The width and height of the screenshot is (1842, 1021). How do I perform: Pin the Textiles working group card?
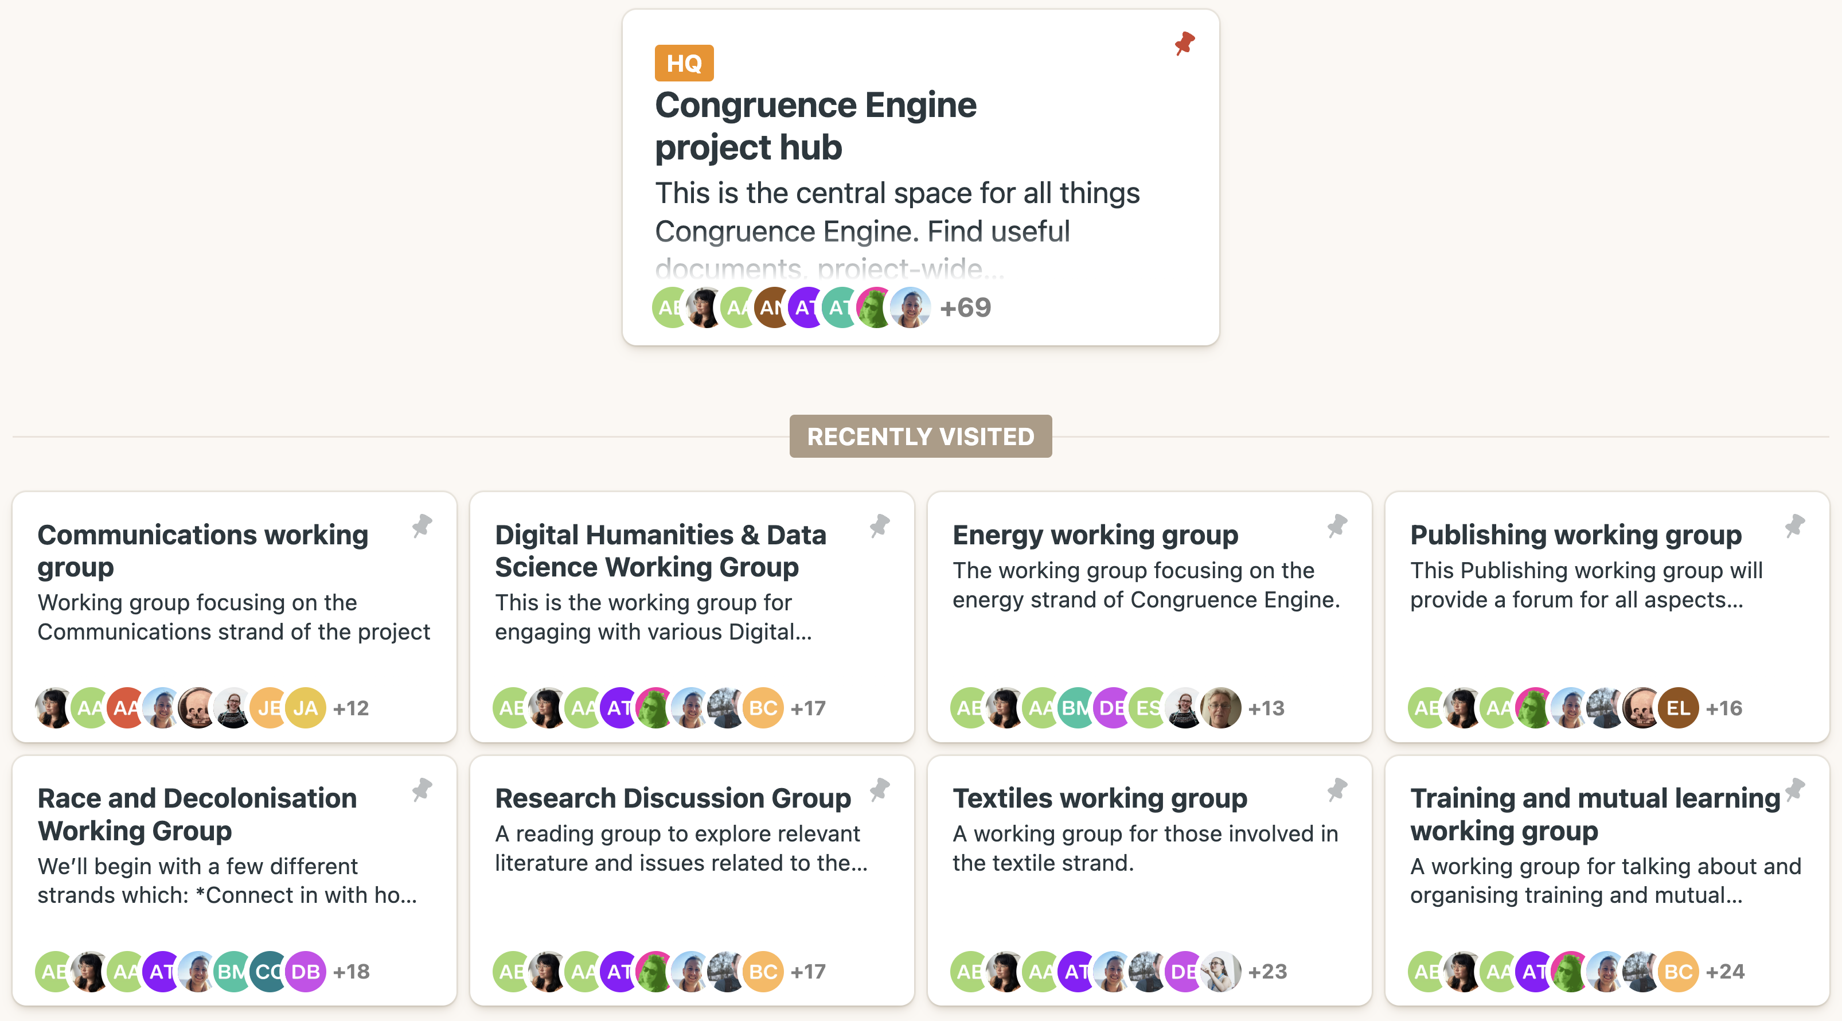(1338, 792)
